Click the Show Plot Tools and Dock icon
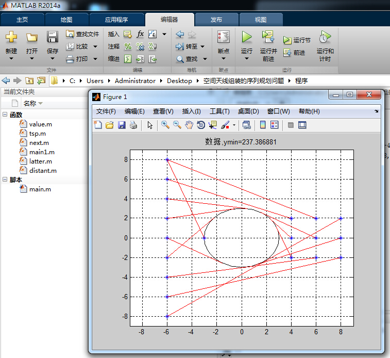Screen dimensions: 390x358 302,125
